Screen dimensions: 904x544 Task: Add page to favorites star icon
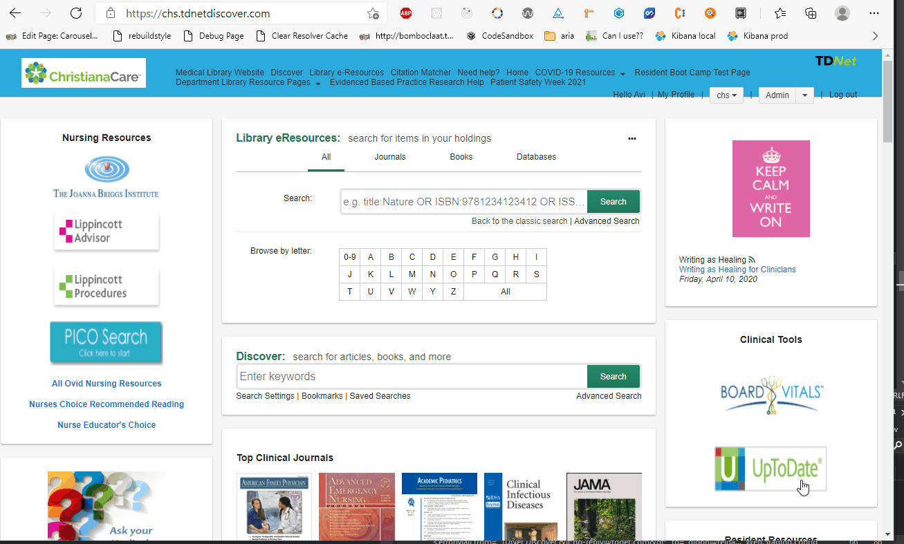373,13
